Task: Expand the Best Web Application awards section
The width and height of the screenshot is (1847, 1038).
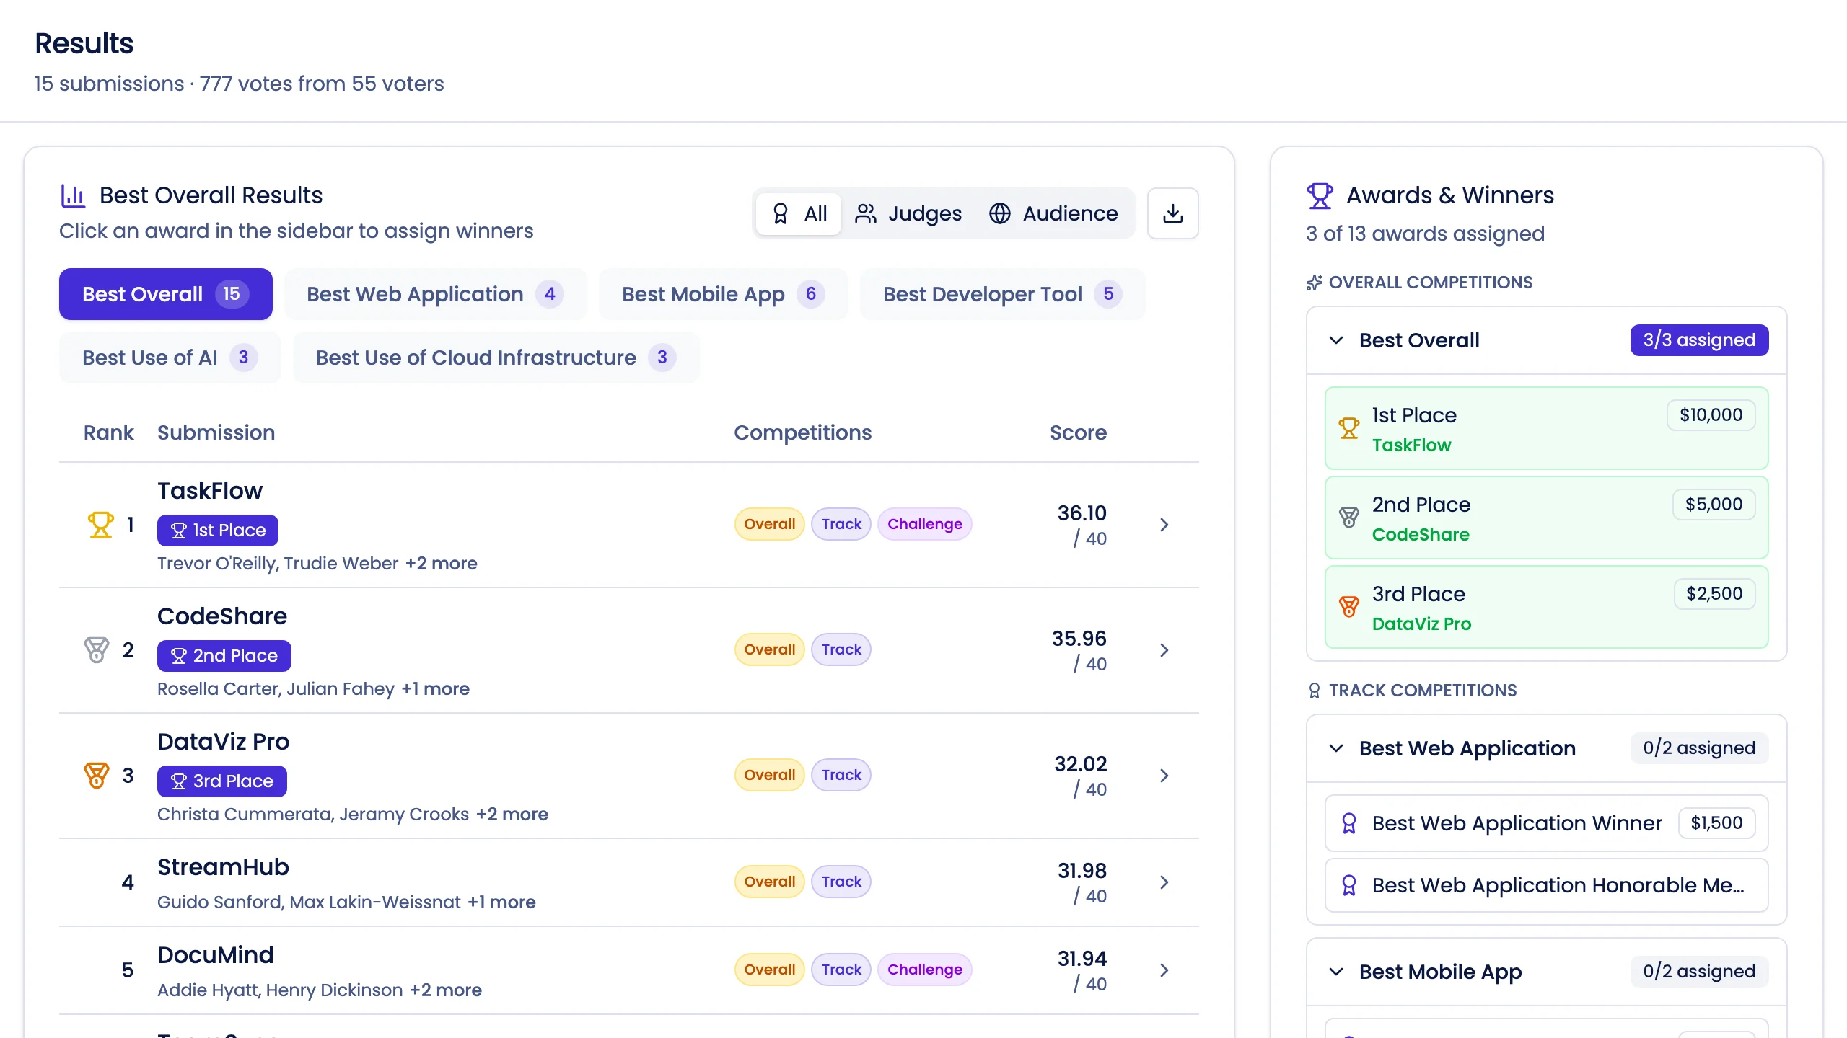Action: tap(1336, 748)
